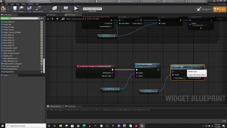227x128 pixels.
Task: Open Class Defaults from the toolbar
Action: (x=66, y=9)
